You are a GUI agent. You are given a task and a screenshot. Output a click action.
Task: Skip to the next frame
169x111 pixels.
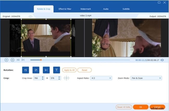23,60
